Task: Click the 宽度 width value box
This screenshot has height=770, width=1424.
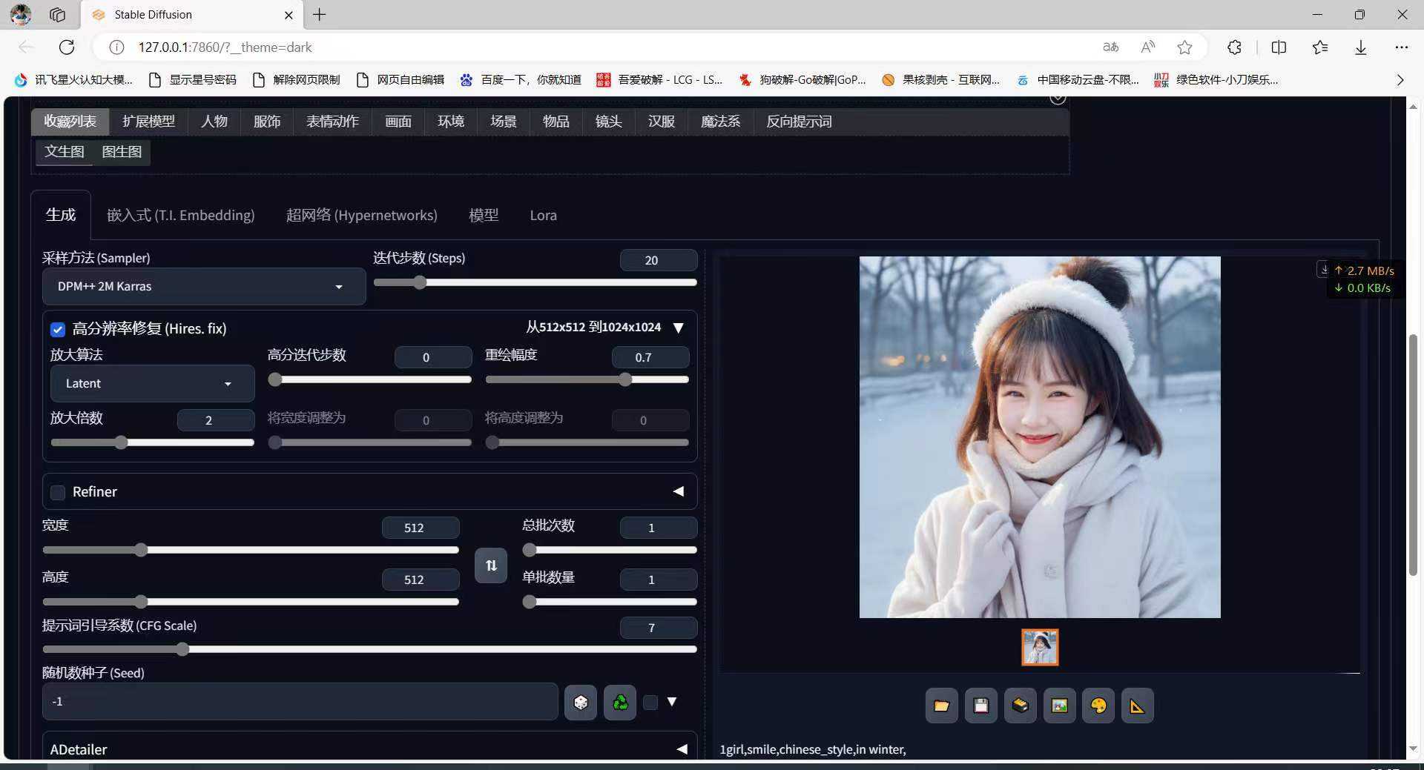Action: [421, 528]
